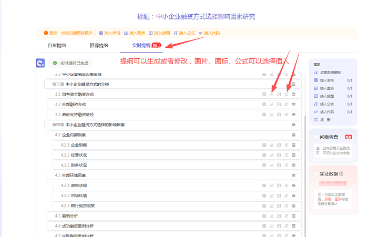
Task: Click formula icon in row 3.3 政府支持融资途径
Action: pyautogui.click(x=286, y=115)
